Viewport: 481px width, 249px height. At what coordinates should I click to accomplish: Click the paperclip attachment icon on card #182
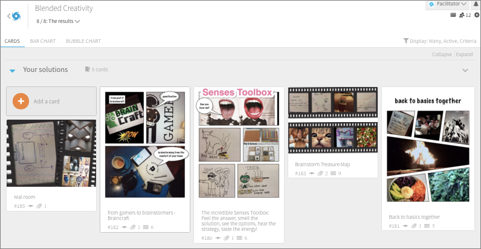click(x=132, y=227)
